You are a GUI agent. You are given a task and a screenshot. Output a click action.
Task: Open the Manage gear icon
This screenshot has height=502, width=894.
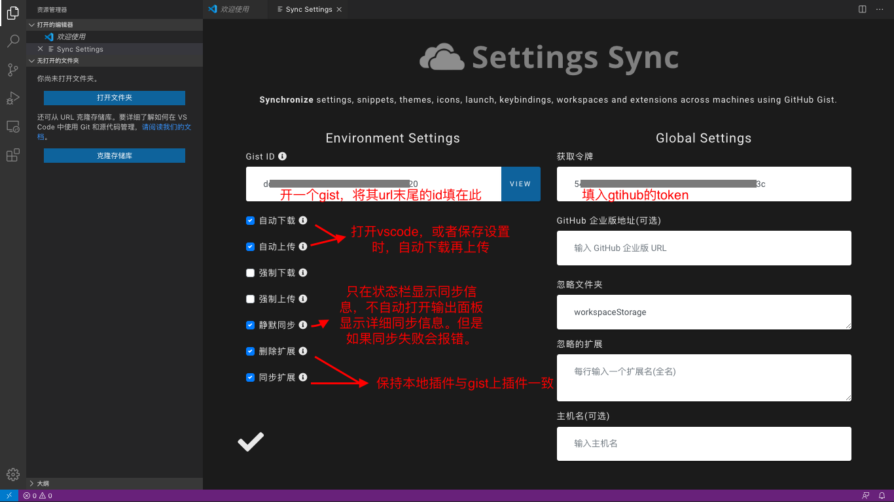tap(12, 475)
